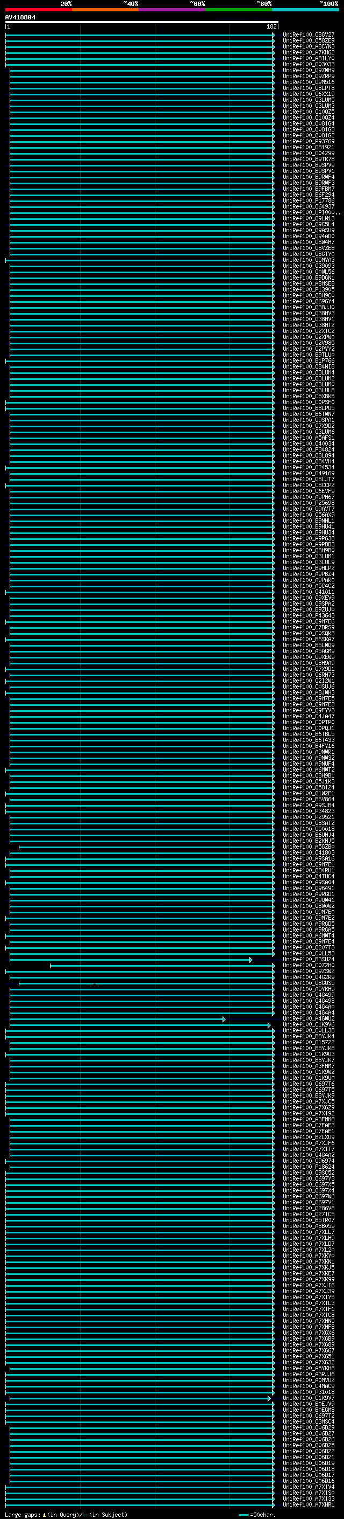Select hit label UniRef100_A7XJC5
Image resolution: width=344 pixels, height=1519 pixels.
click(309, 1101)
